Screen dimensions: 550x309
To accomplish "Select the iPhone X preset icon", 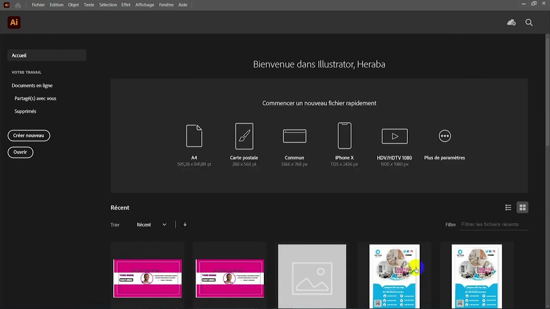I will 345,136.
